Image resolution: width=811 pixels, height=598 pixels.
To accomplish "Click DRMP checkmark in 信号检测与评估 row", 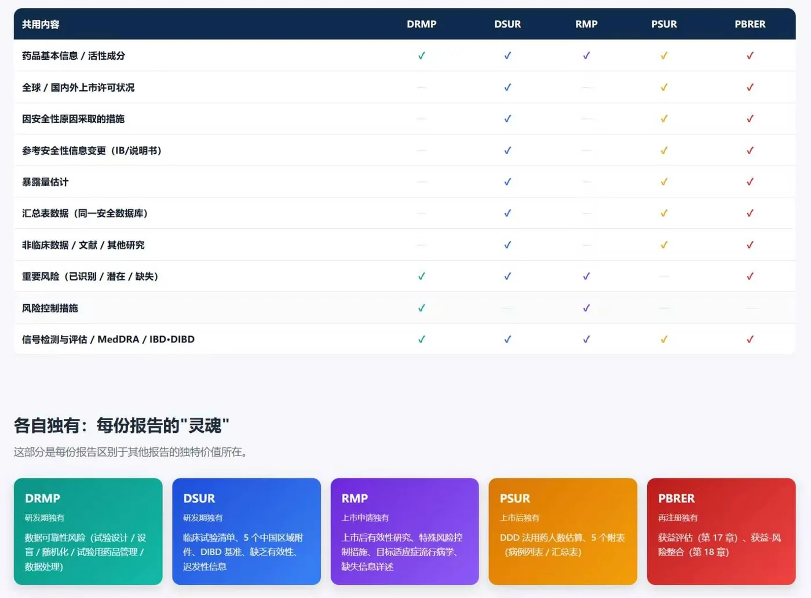I will point(422,340).
